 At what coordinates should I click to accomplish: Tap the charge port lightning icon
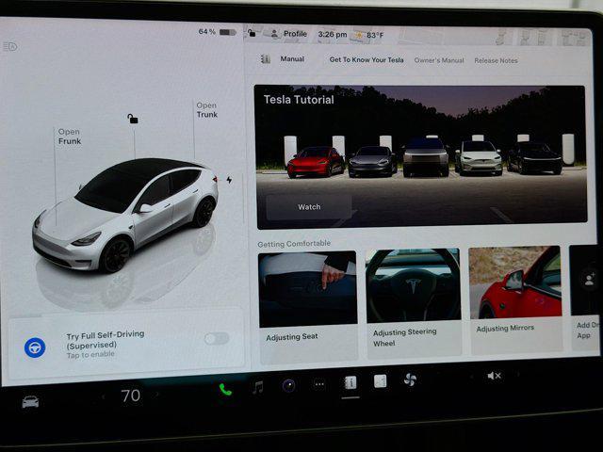[229, 180]
